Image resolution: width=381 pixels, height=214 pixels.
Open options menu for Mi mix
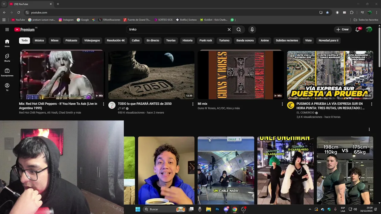pyautogui.click(x=282, y=104)
